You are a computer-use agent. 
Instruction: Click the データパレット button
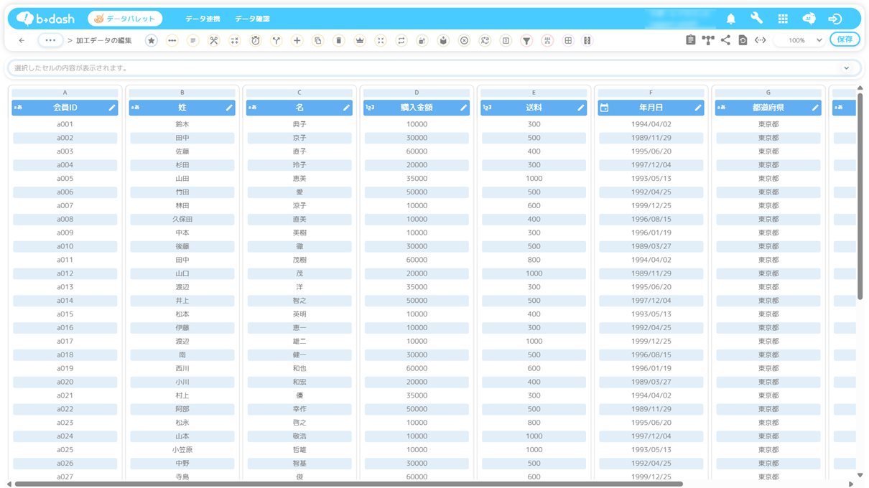[125, 19]
